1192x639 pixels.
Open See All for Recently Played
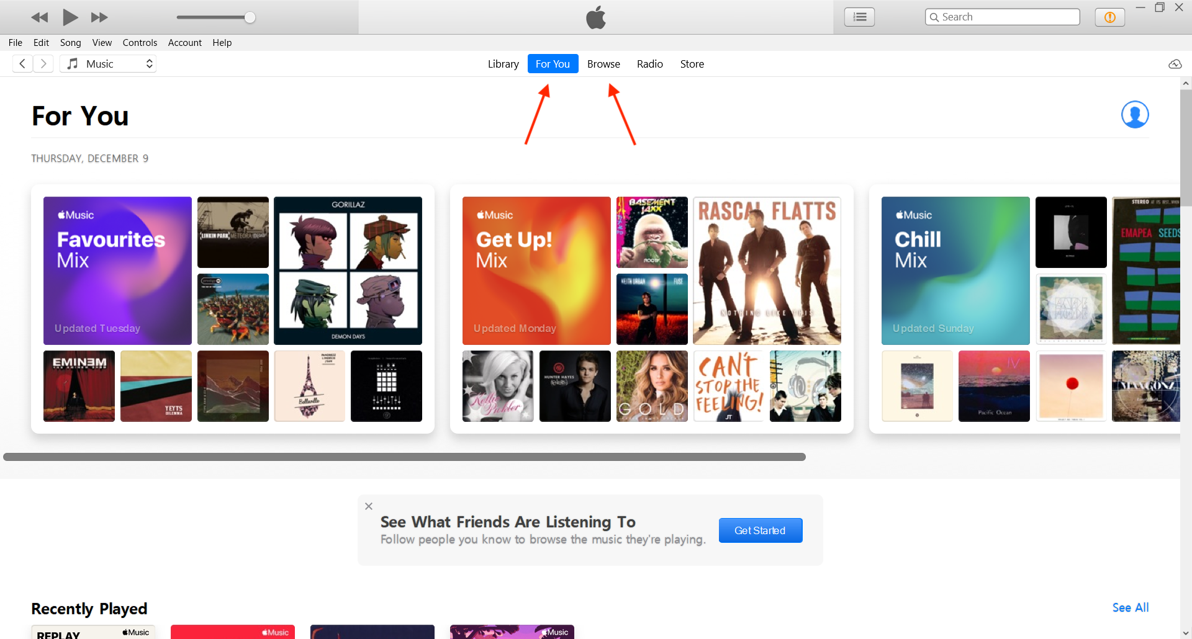1130,608
